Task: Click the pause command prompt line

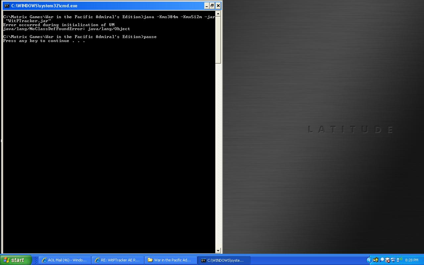Action: coord(80,37)
